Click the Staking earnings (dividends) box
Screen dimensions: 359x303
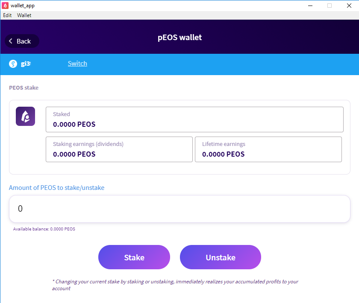click(119, 149)
